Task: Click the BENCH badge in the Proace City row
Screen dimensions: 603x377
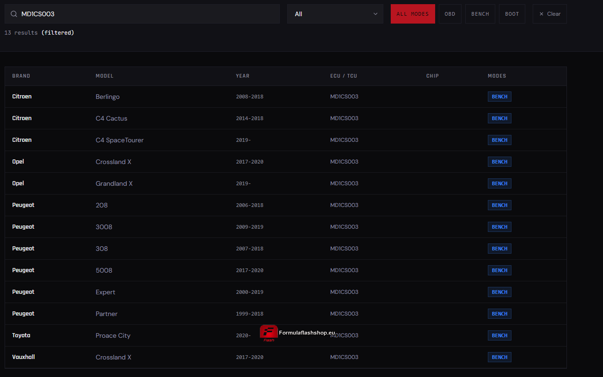Action: click(x=499, y=335)
